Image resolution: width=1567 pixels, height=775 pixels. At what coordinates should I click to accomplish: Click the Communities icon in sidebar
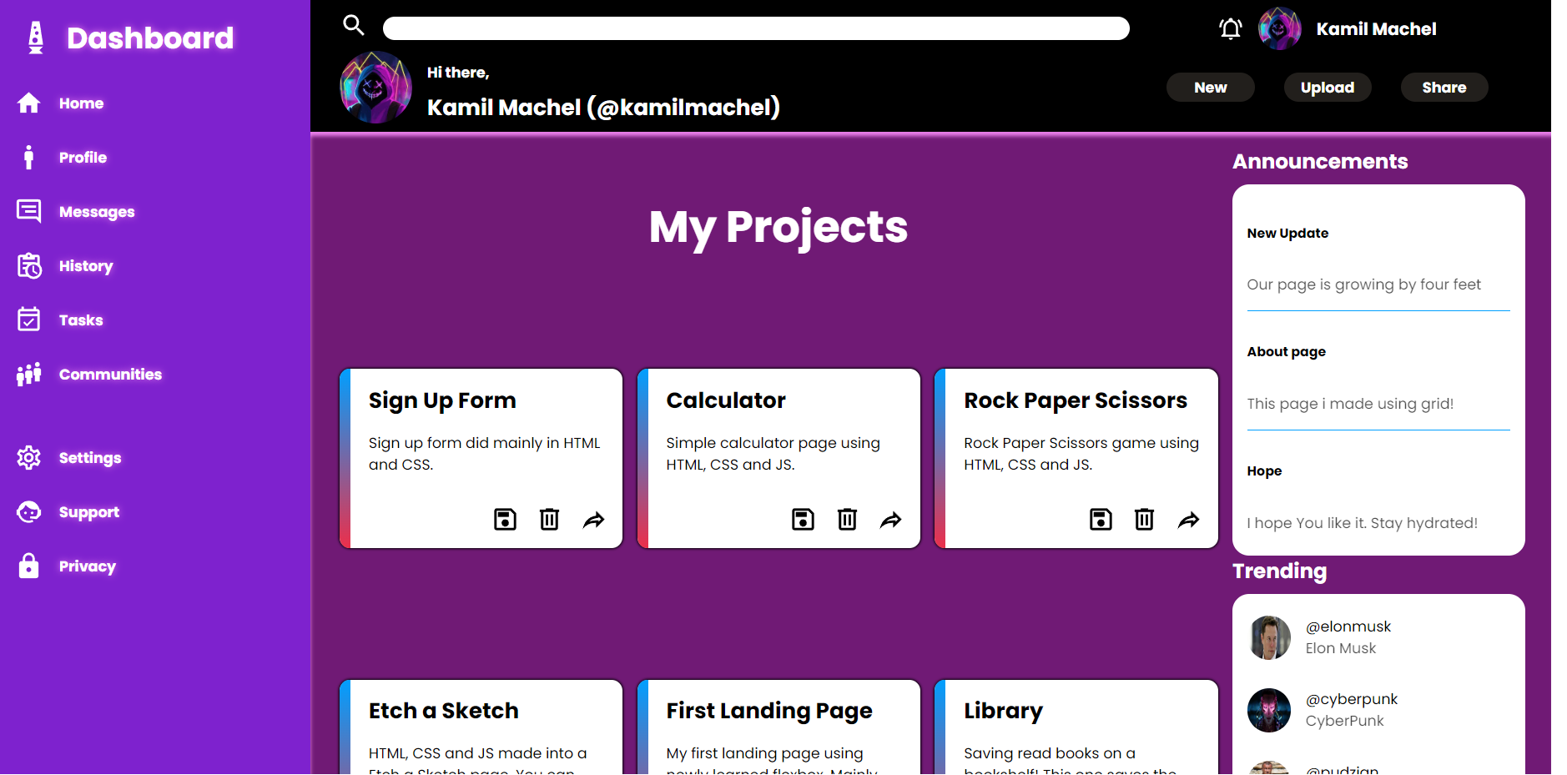29,374
